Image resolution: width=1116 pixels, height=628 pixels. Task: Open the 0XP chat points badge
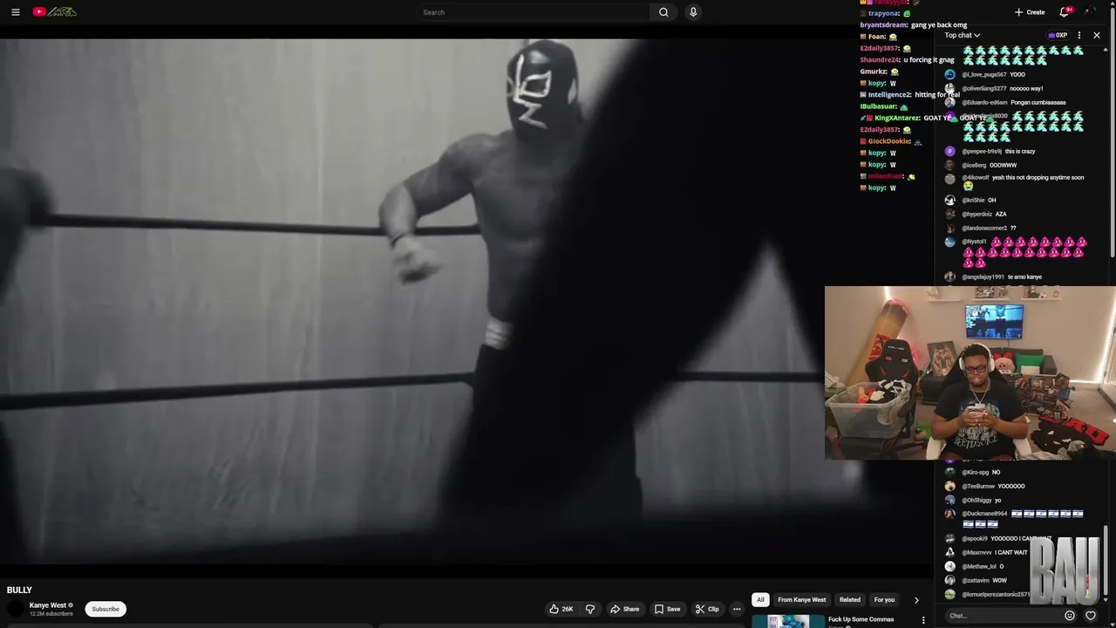pyautogui.click(x=1058, y=36)
